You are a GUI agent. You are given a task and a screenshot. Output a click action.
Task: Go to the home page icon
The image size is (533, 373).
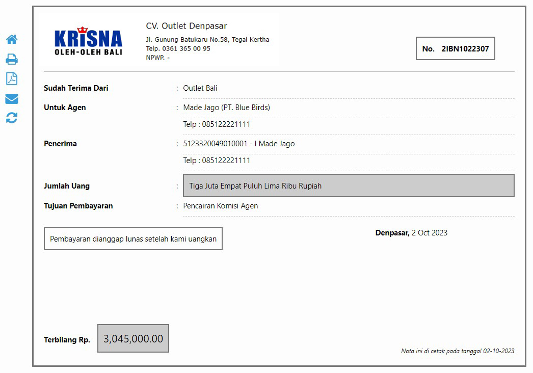[x=12, y=39]
